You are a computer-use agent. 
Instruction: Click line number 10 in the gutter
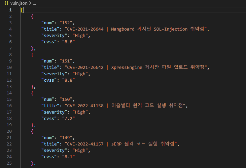[9, 68]
